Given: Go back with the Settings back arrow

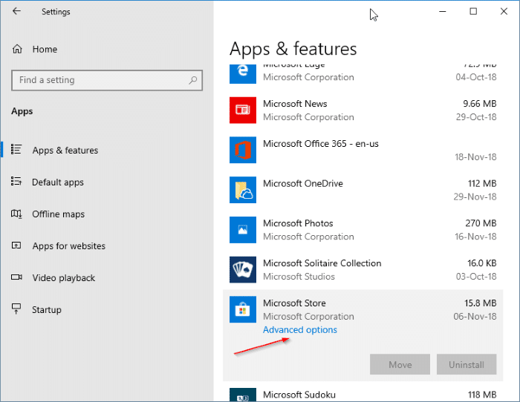Looking at the screenshot, I should click(16, 11).
